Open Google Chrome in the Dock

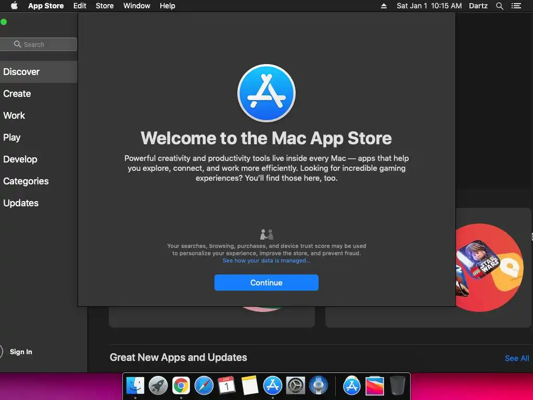click(x=181, y=386)
